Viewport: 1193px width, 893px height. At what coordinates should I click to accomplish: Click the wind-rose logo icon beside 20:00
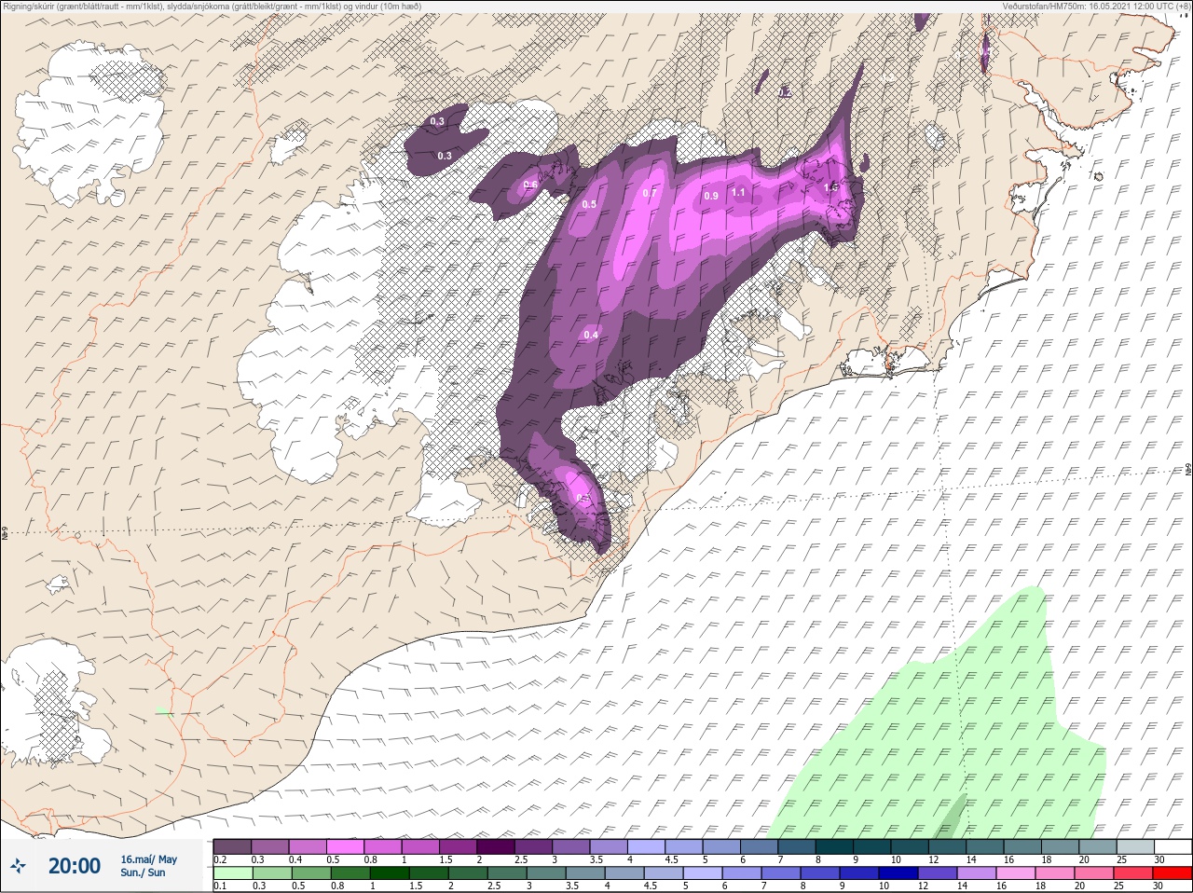point(18,866)
